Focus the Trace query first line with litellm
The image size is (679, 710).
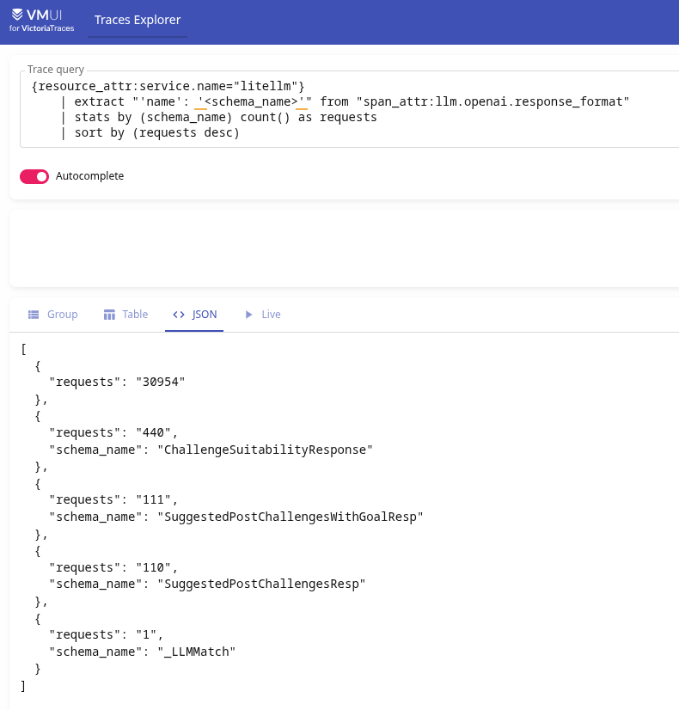[x=168, y=86]
